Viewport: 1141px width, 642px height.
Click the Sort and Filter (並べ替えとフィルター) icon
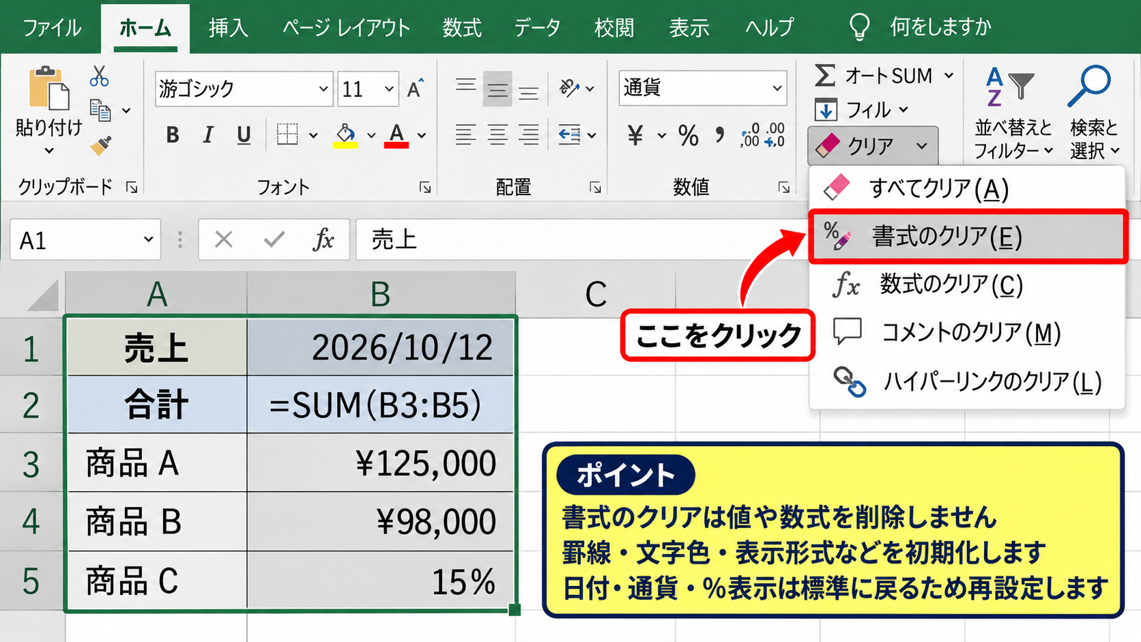pos(1011,87)
